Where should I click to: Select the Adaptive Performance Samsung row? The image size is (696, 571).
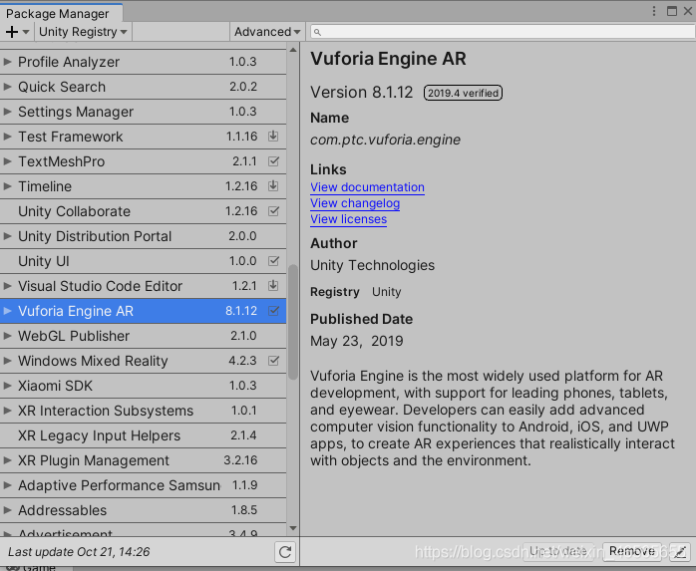143,485
